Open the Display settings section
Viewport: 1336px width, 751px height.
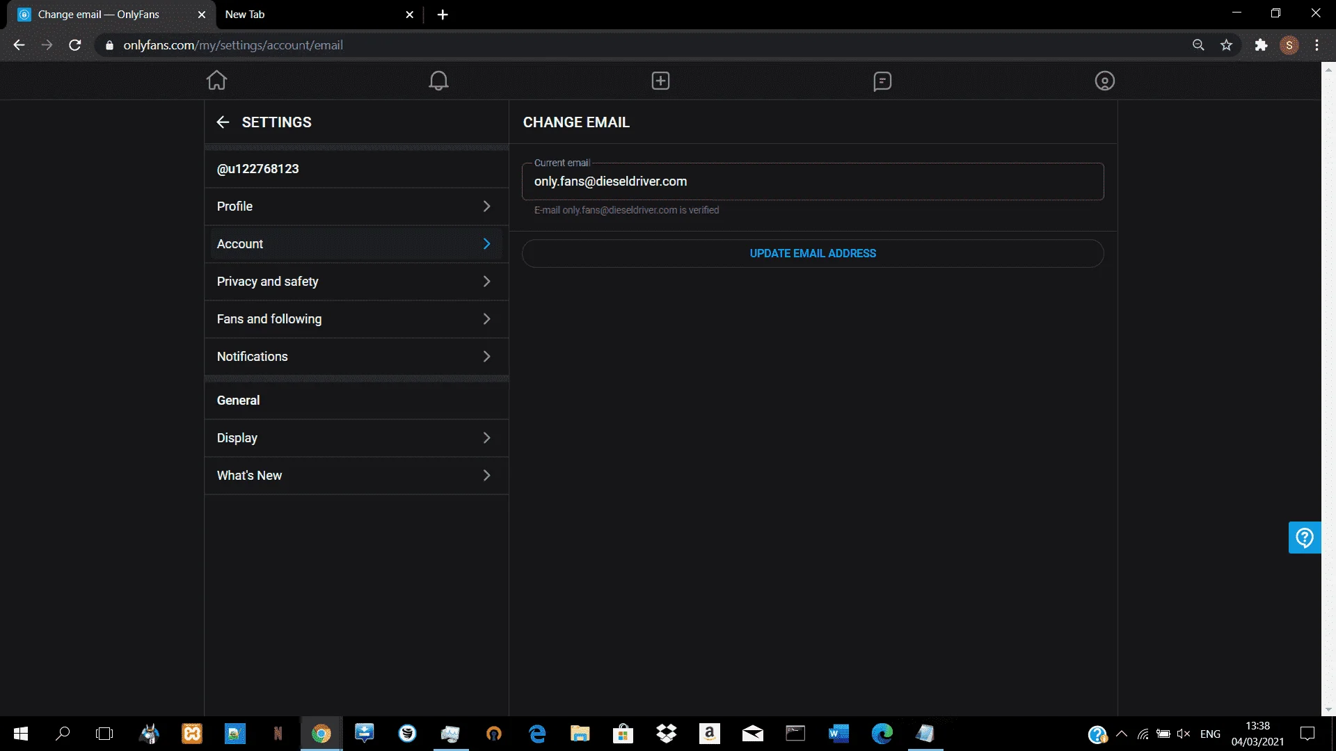[356, 438]
